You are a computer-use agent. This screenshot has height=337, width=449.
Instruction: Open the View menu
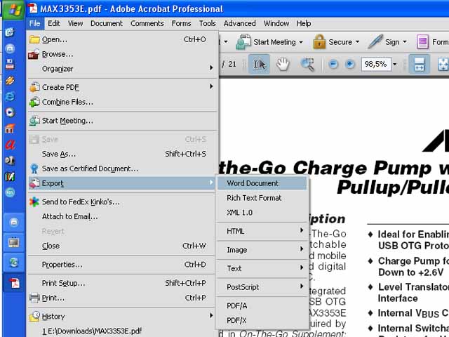click(x=75, y=23)
